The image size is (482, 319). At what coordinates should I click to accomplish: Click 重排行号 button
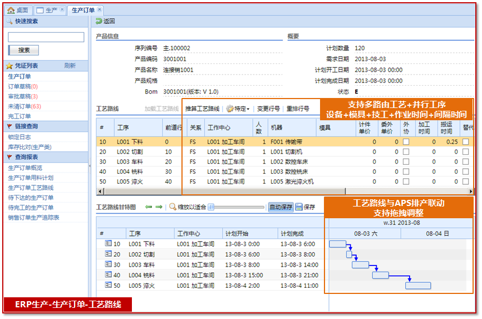[298, 109]
